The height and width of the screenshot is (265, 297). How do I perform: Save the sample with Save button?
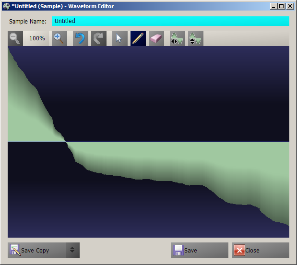(x=200, y=250)
